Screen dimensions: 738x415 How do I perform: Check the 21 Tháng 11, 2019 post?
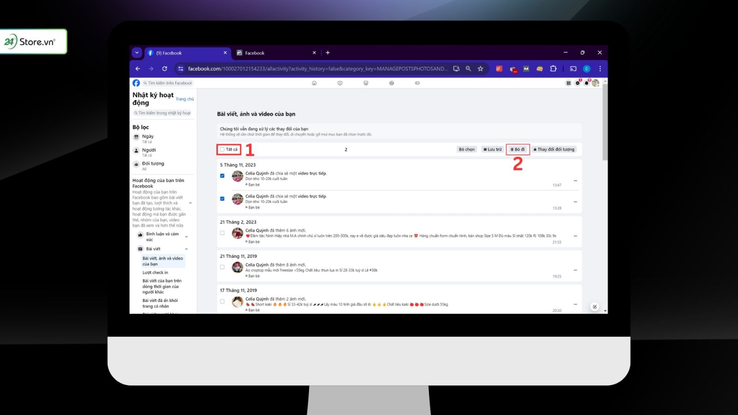click(x=222, y=267)
